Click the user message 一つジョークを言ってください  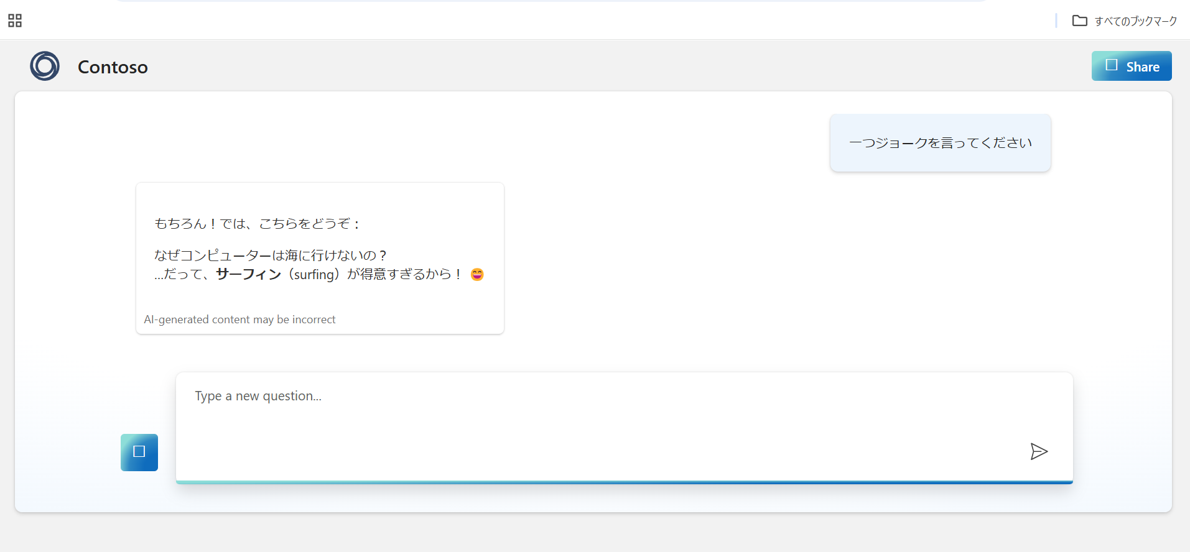pos(940,143)
